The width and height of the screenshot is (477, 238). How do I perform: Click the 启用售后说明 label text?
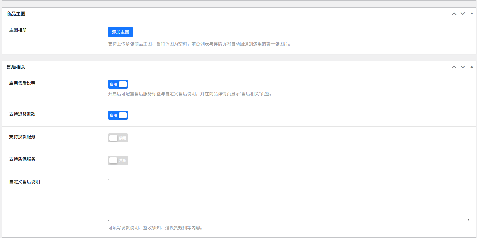pyautogui.click(x=22, y=83)
